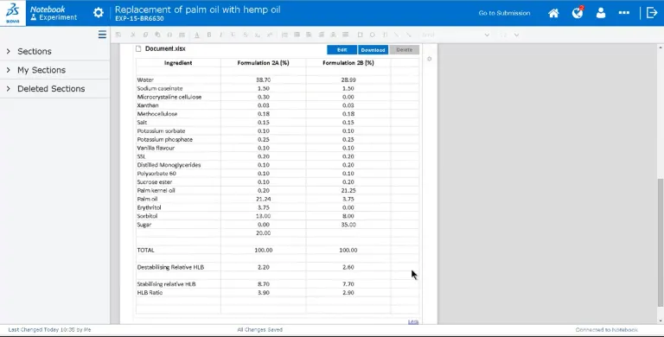Click Go to Submission

coord(504,13)
